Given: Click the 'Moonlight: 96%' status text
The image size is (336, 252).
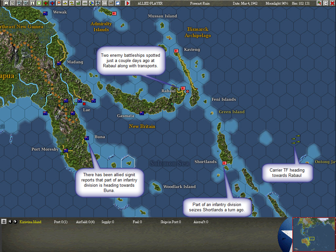Looking at the screenshot, I should (x=277, y=3).
